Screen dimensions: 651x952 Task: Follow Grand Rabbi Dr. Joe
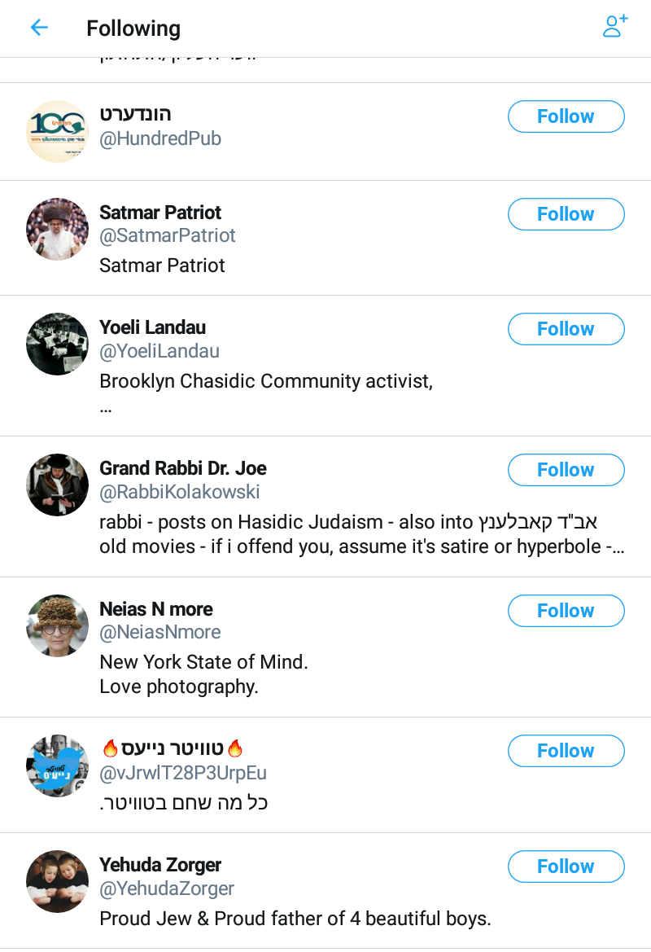pyautogui.click(x=566, y=470)
